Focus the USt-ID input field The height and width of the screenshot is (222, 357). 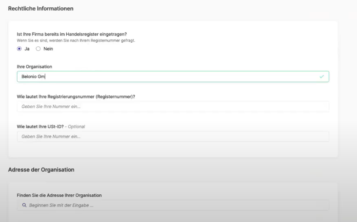(173, 137)
